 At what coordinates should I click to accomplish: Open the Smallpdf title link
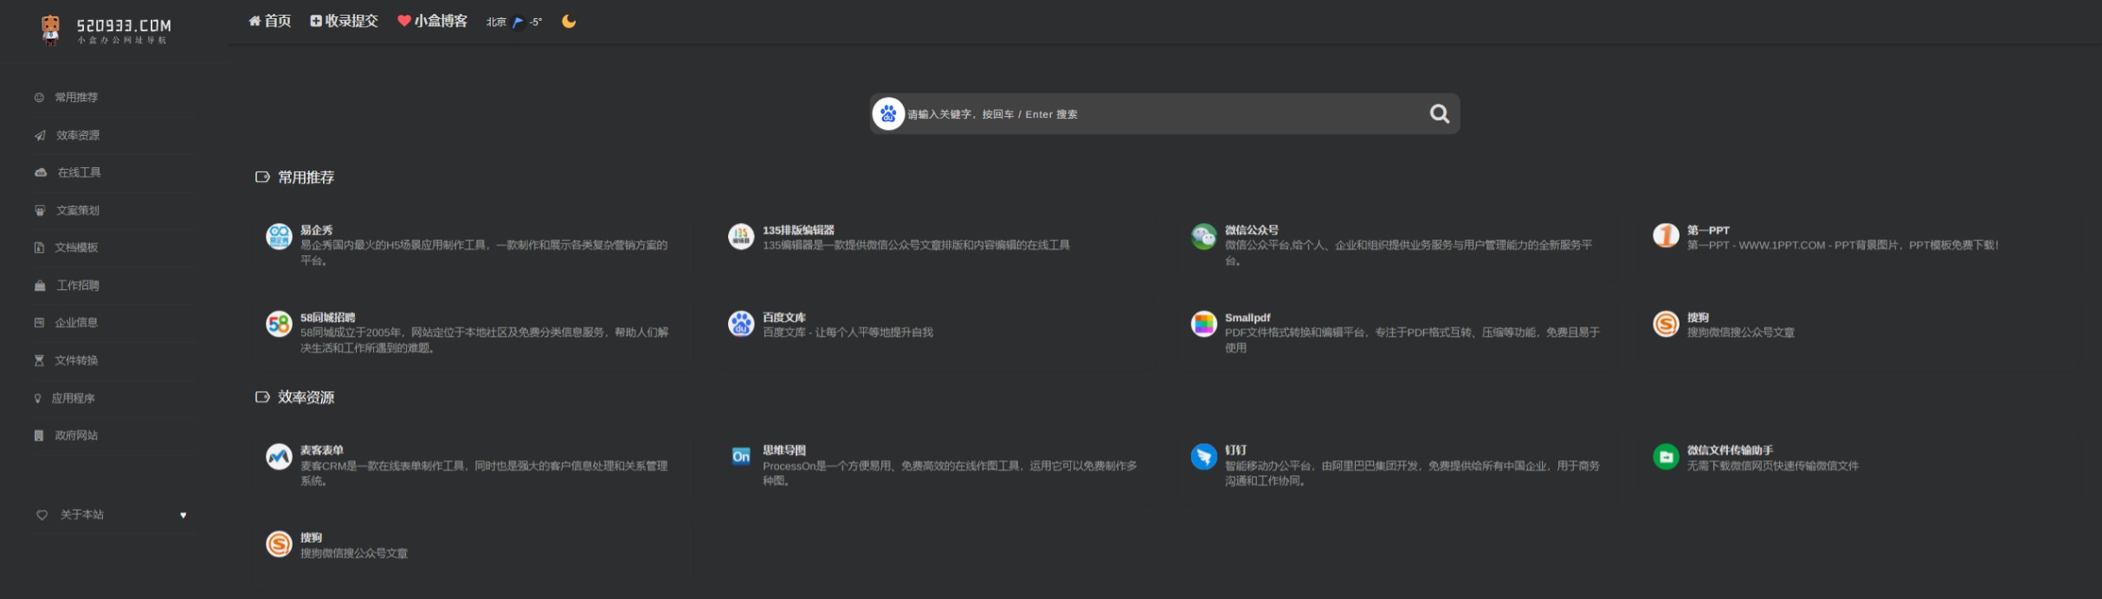tap(1248, 318)
